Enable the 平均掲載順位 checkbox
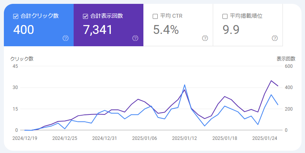305x153 pixels. tap(225, 17)
